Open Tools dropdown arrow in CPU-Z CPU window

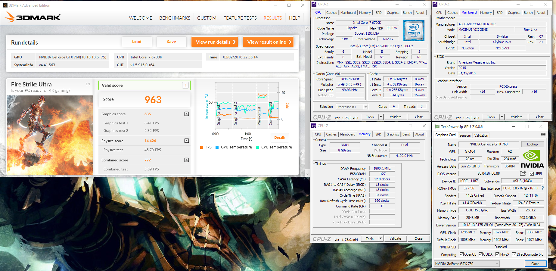(381, 117)
